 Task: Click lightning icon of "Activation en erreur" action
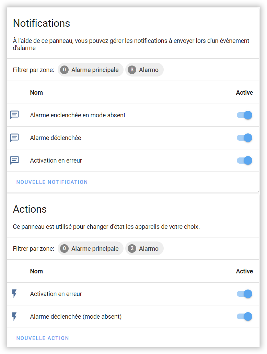14,294
